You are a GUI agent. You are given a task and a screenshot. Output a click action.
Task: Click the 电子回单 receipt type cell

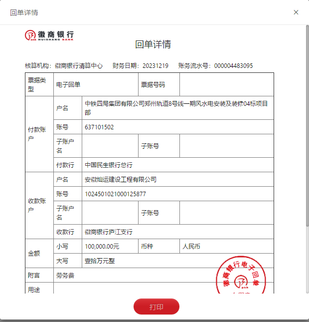[68, 85]
